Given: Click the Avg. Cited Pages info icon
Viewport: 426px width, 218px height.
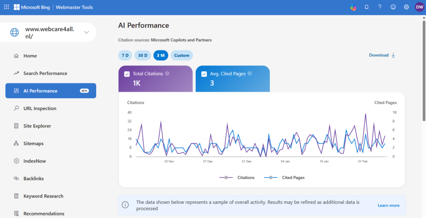Looking at the screenshot, I should point(250,73).
